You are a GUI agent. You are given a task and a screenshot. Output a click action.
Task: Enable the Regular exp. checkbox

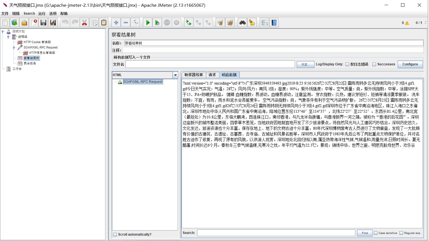401,233
